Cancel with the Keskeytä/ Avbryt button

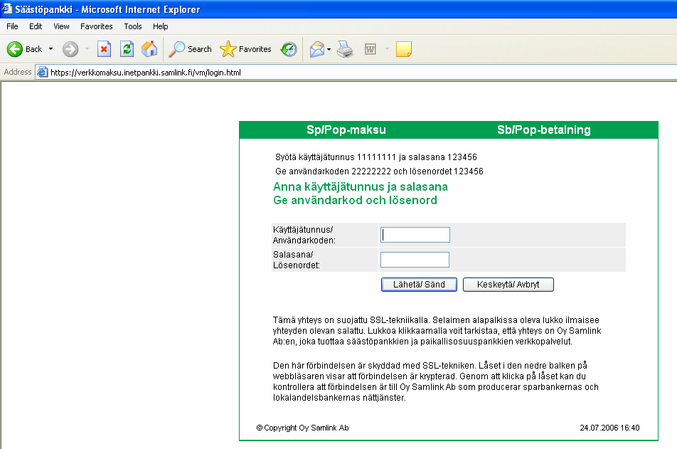(508, 285)
